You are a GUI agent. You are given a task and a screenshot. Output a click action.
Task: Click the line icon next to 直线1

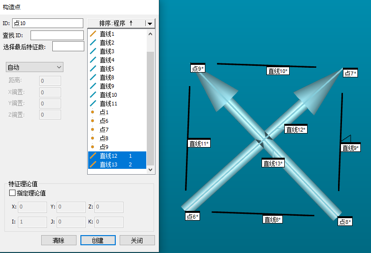93,34
